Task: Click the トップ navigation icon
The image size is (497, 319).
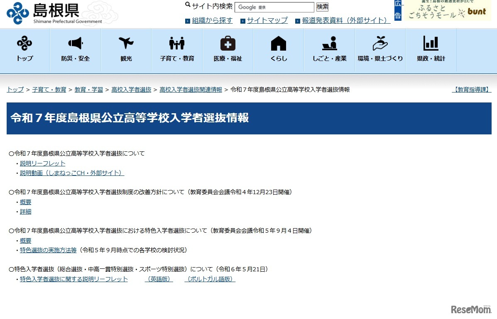Action: click(x=24, y=50)
